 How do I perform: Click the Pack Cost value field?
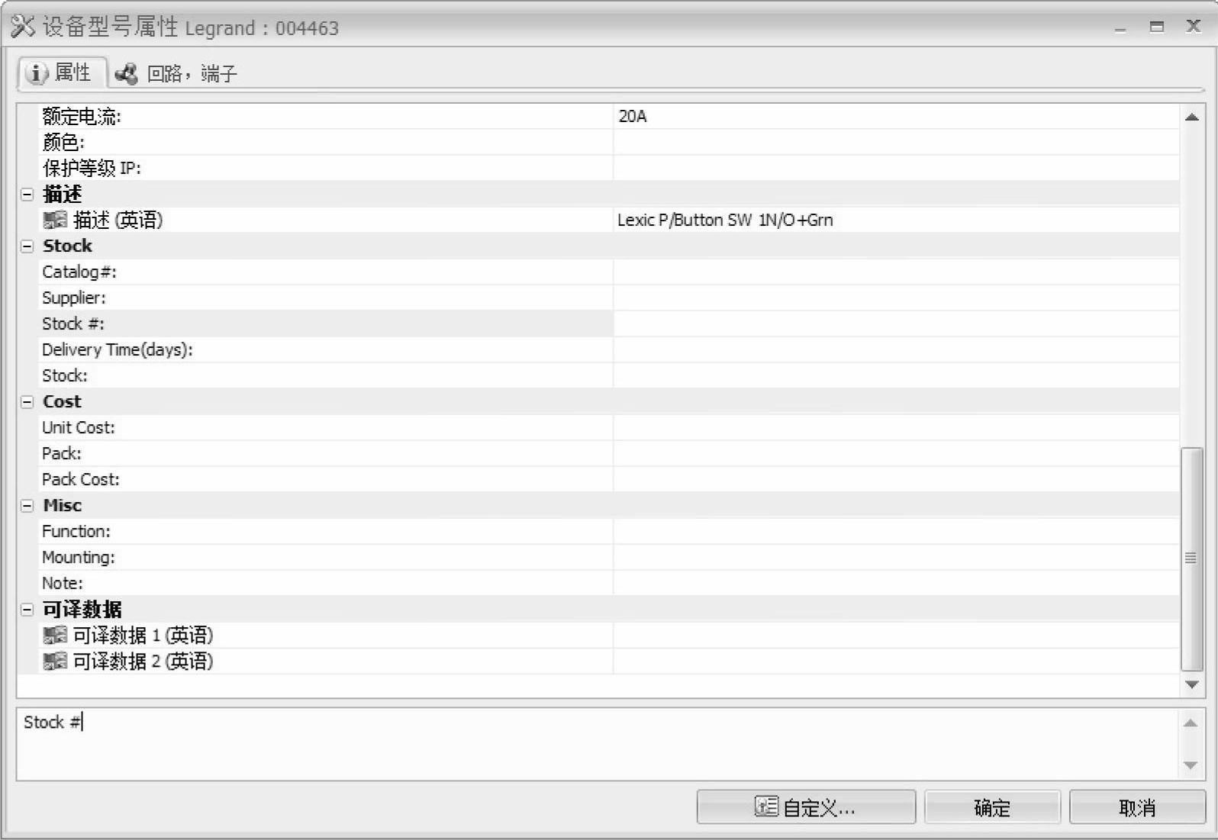pyautogui.click(x=896, y=479)
